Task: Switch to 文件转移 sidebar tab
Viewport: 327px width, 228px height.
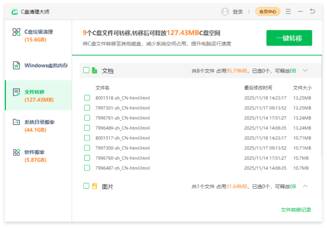Action: point(38,95)
